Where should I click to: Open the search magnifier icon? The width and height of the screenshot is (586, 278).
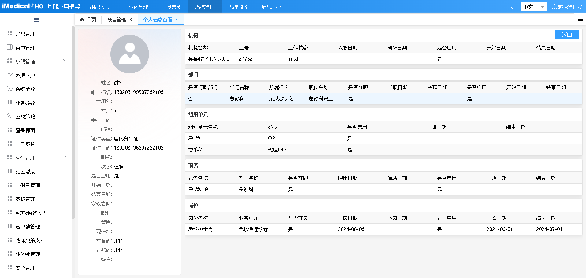click(x=510, y=6)
